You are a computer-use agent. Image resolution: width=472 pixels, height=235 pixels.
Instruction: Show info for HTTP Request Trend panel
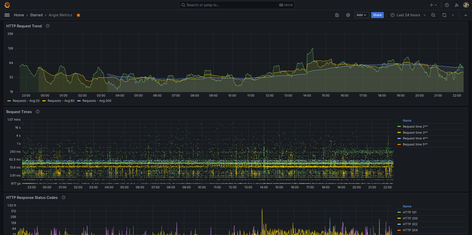(48, 26)
